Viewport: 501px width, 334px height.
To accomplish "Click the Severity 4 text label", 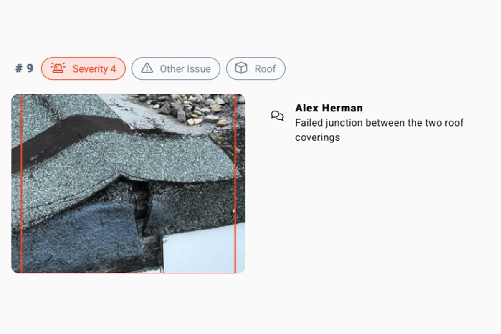I will tap(94, 69).
